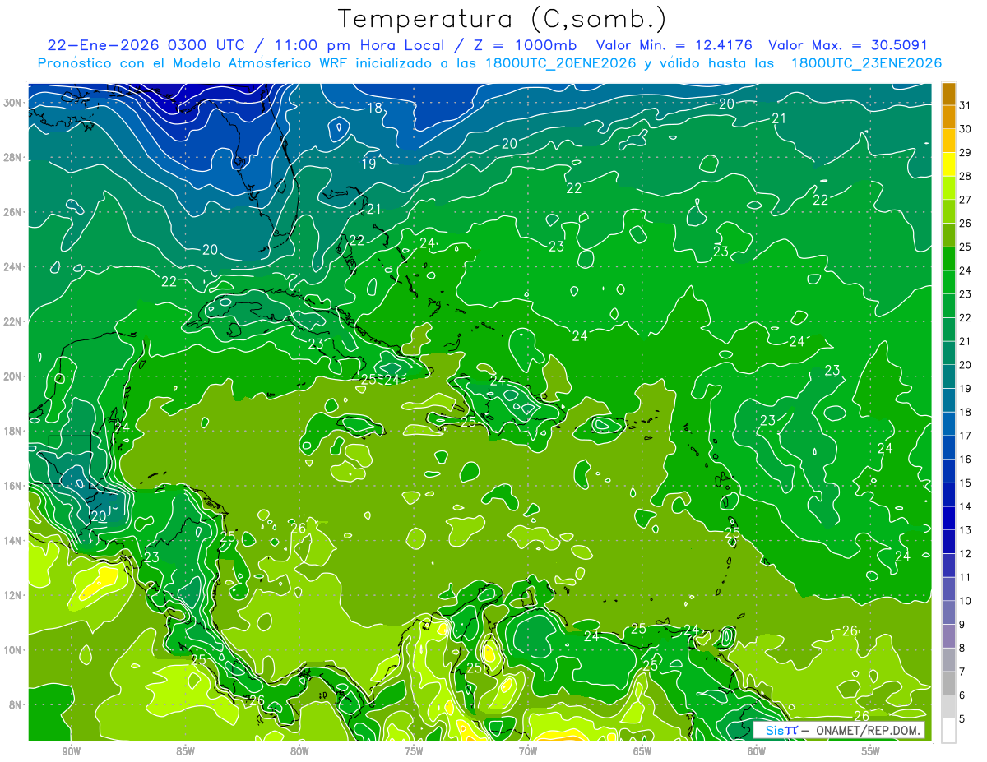
Task: Click the 75W longitude axis label
Action: [414, 751]
